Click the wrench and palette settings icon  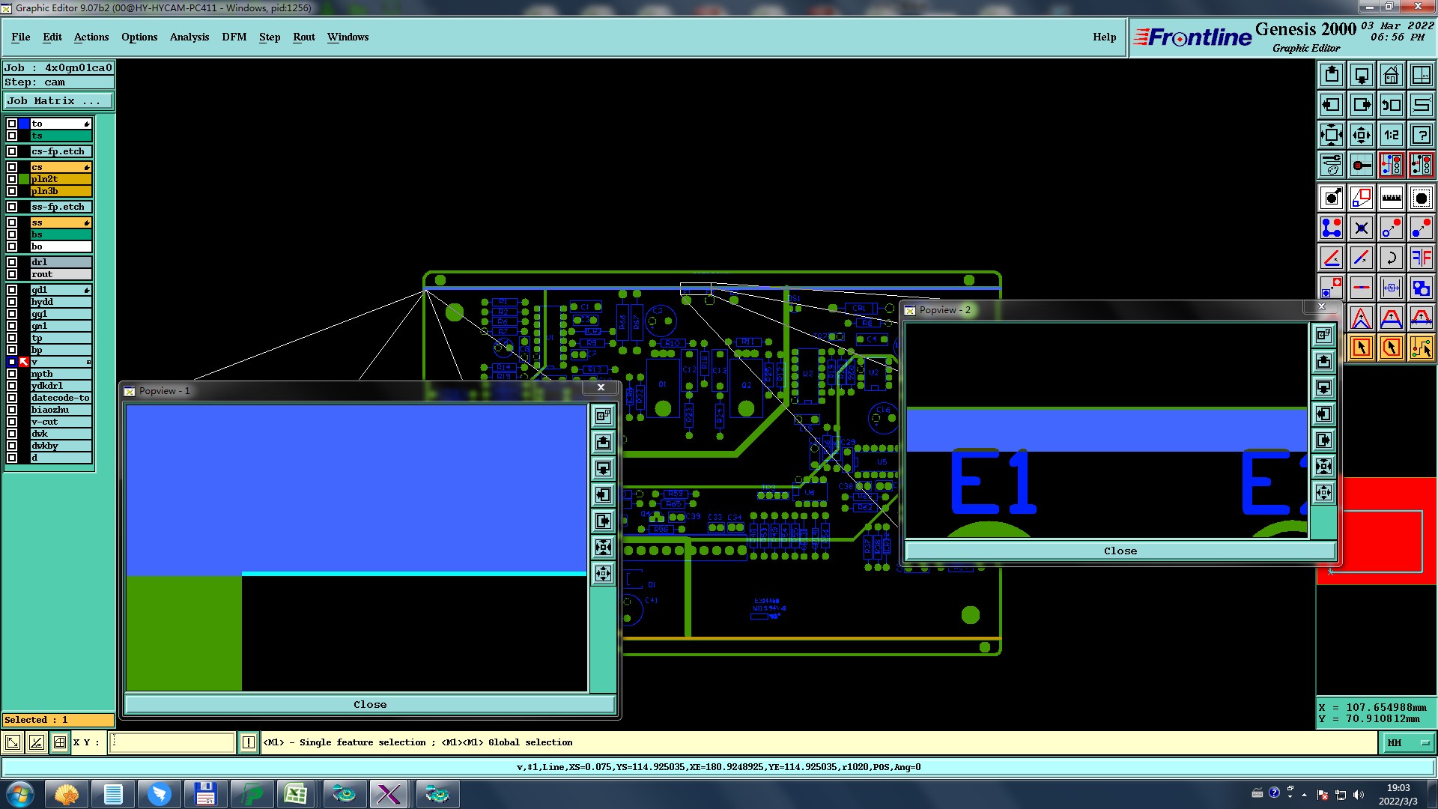(1332, 165)
